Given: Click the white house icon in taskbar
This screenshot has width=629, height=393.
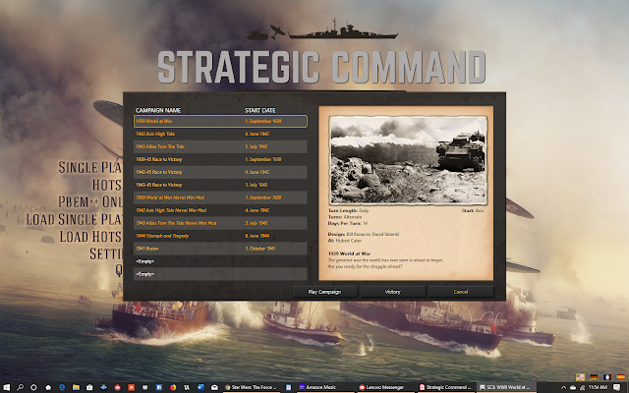Looking at the screenshot, I should (x=48, y=387).
